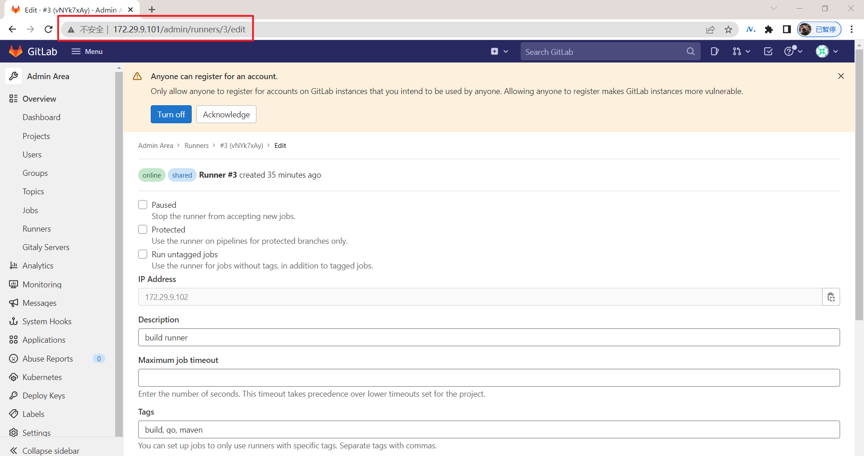Open Projects in admin sidebar
The image size is (864, 456).
pos(36,136)
